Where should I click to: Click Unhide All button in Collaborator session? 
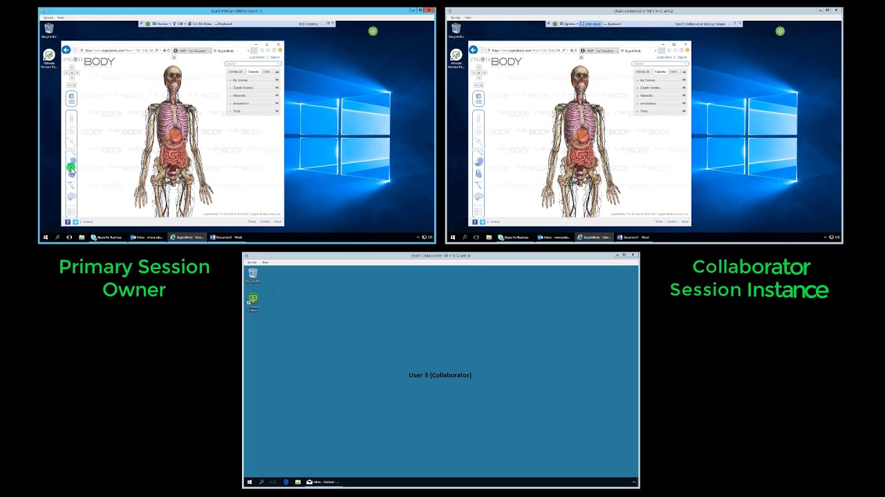pos(642,72)
